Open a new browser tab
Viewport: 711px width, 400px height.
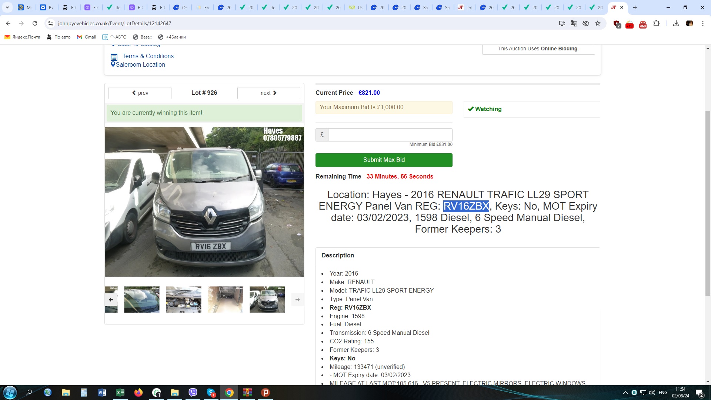pyautogui.click(x=635, y=7)
